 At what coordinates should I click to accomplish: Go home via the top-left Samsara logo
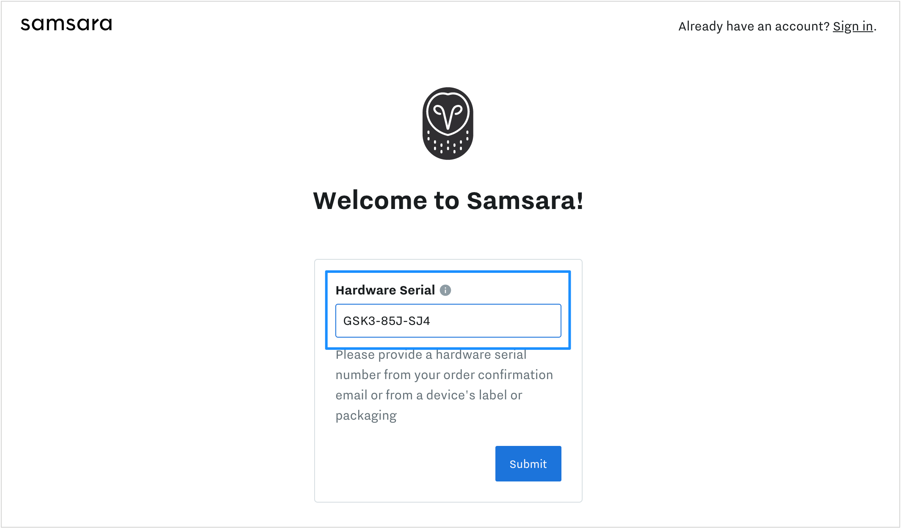coord(66,24)
